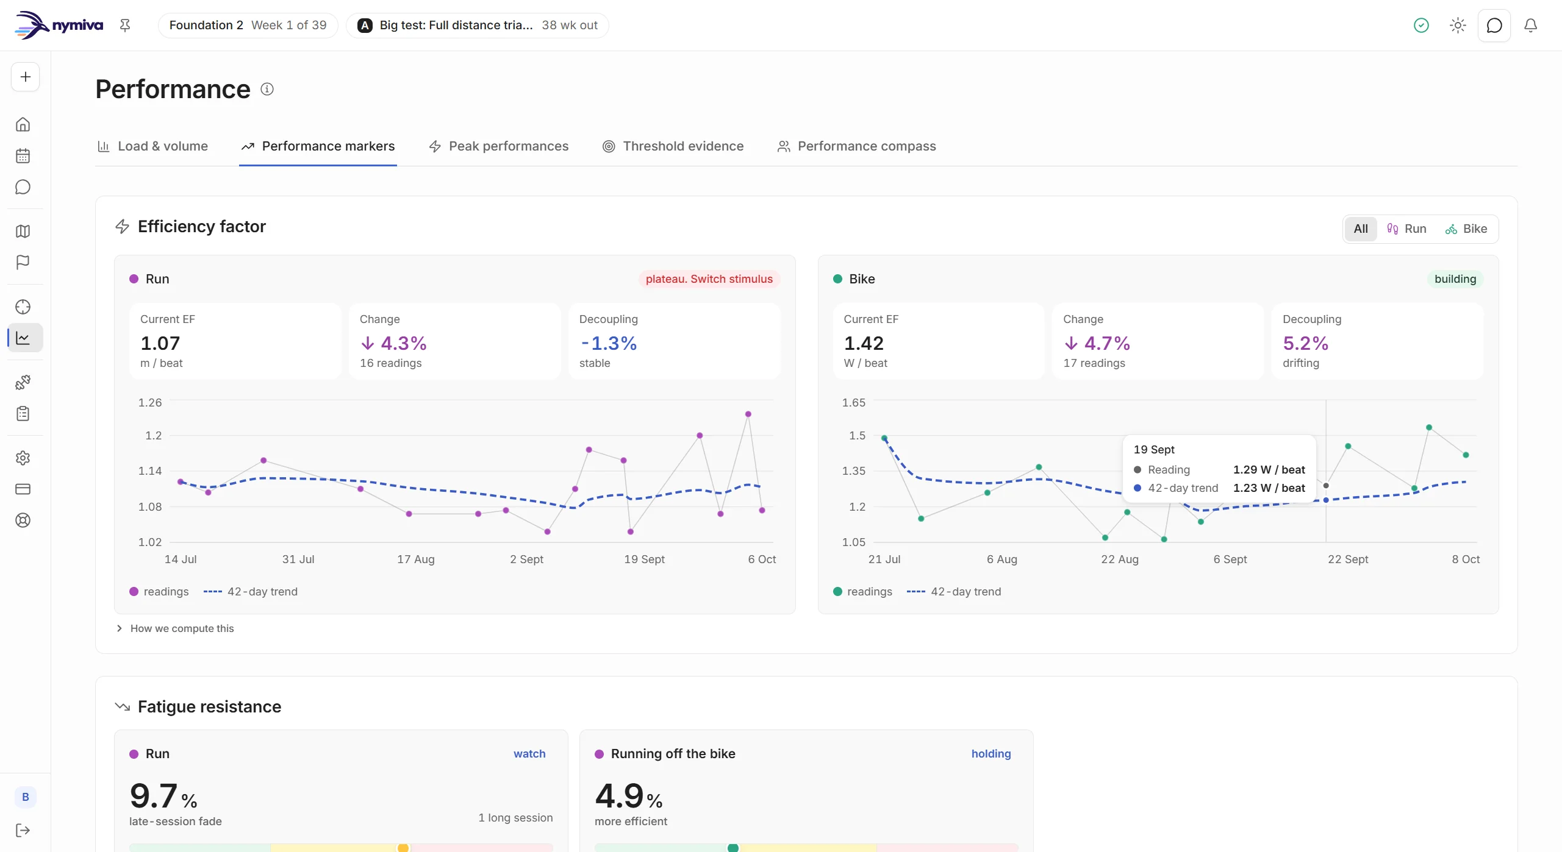The width and height of the screenshot is (1562, 852).
Task: Open the B user avatar in sidebar
Action: pos(25,797)
